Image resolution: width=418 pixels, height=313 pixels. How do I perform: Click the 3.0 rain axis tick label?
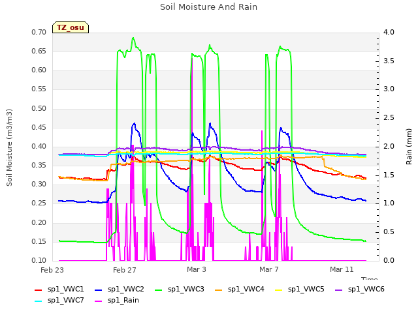(x=389, y=89)
